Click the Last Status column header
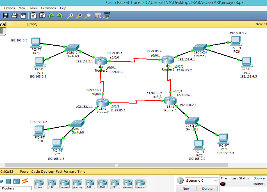Viewport: 267px width, 192px height. (240, 178)
